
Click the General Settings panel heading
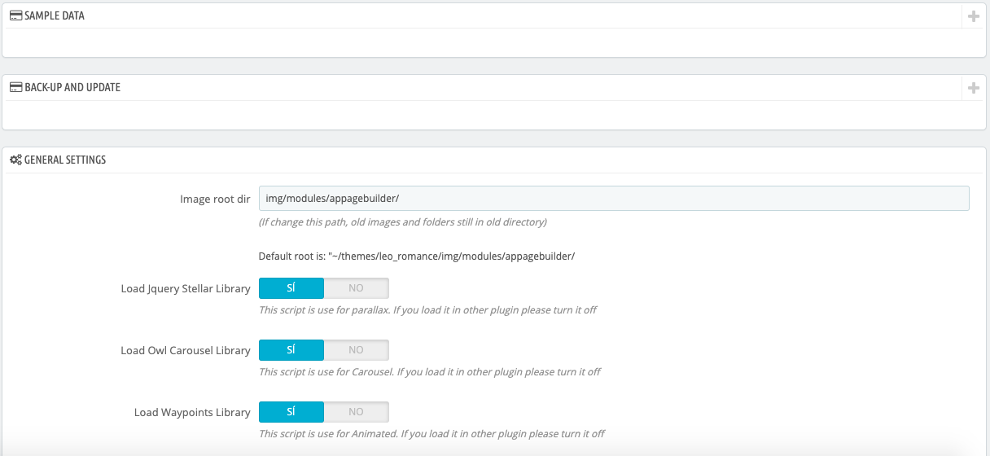pos(65,160)
